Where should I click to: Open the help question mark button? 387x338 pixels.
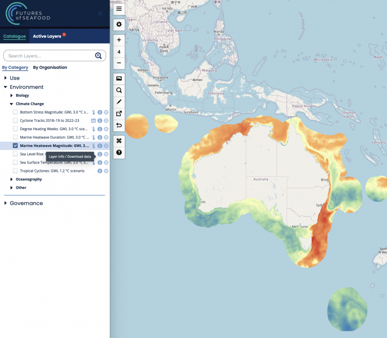119,153
